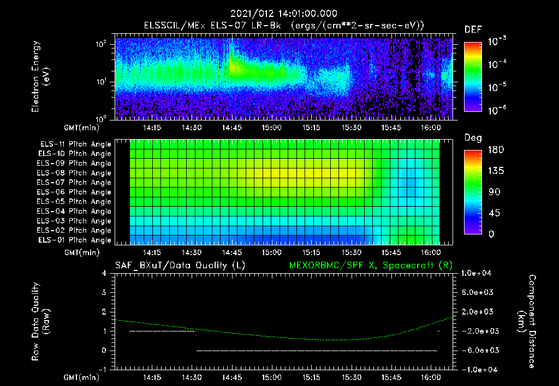Select the ELS-04 Pitch Angle row label
Image resolution: width=559 pixels, height=386 pixels.
pos(74,211)
